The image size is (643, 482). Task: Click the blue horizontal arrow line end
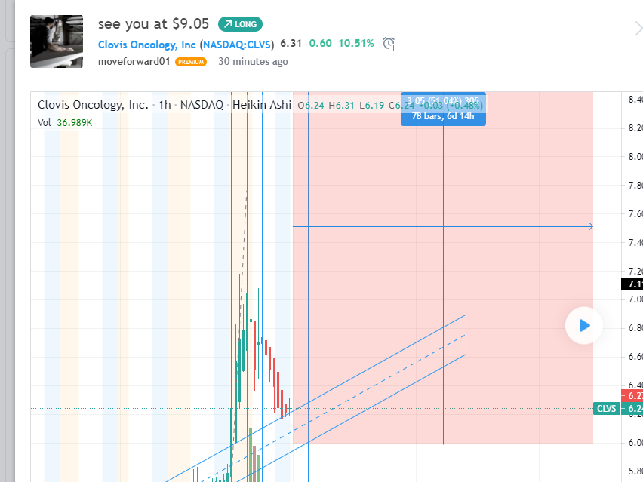click(590, 226)
